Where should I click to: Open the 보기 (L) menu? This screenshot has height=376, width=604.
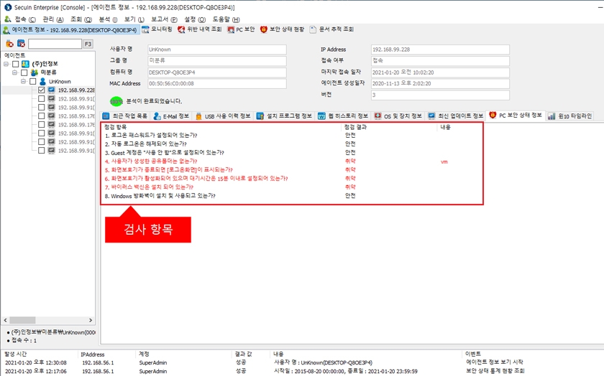coord(134,19)
